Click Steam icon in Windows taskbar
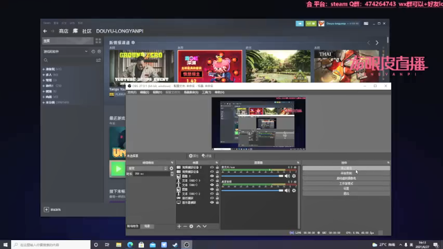Image resolution: width=443 pixels, height=249 pixels. tap(175, 245)
